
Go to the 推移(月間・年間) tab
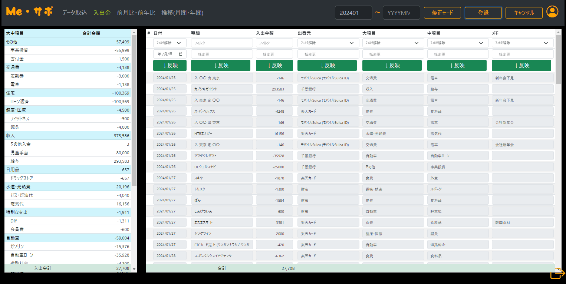pos(182,13)
